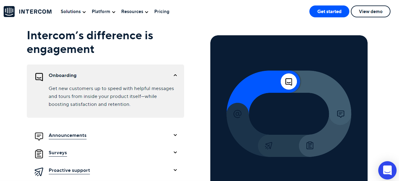Click the Onboarding chat icon in list
Viewport: 399px width, 181px height.
pos(39,77)
